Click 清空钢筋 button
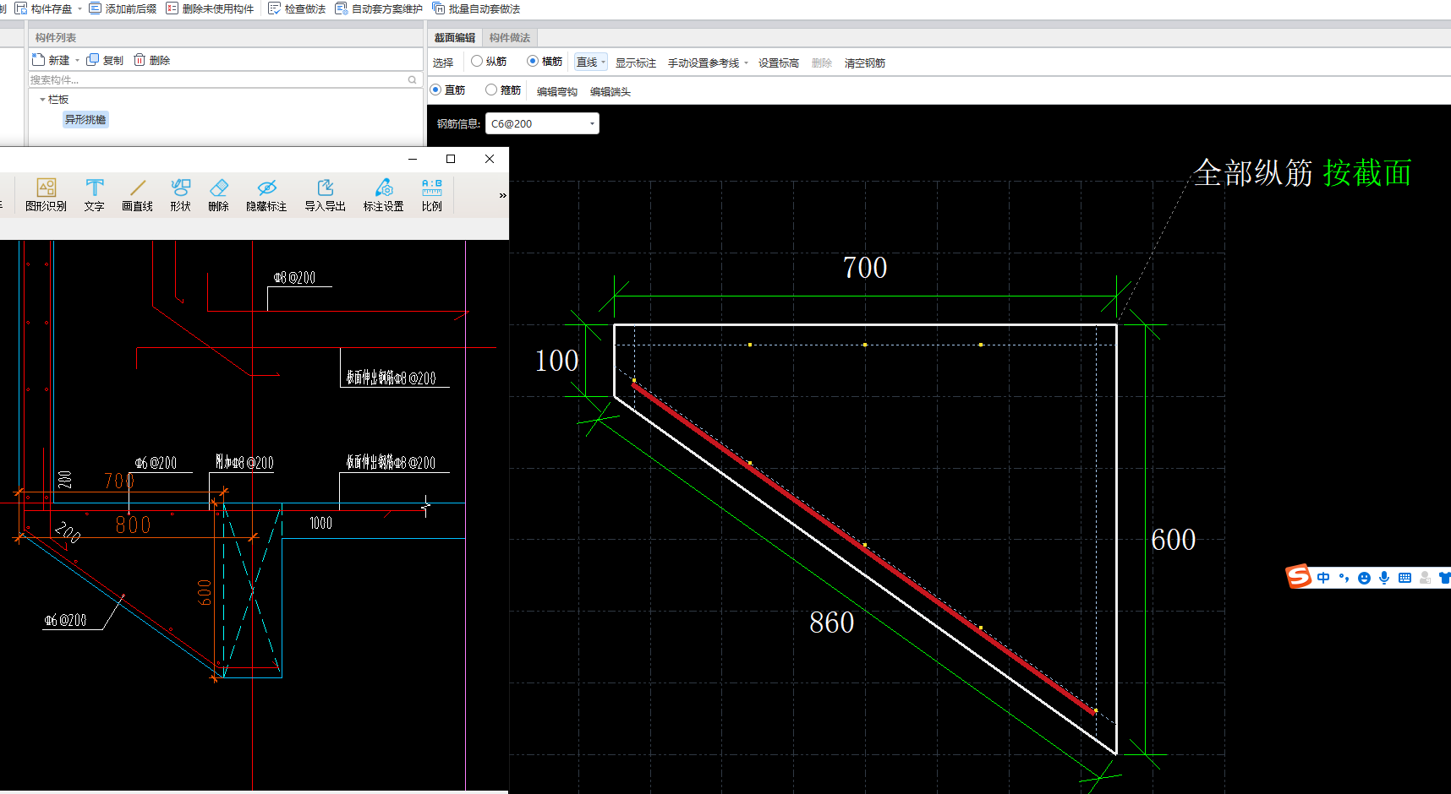 tap(865, 63)
